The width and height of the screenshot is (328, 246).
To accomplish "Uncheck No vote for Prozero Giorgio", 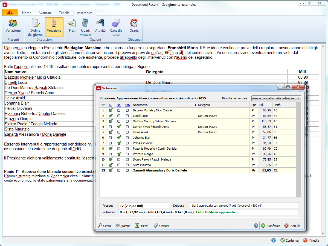I will [119, 154].
